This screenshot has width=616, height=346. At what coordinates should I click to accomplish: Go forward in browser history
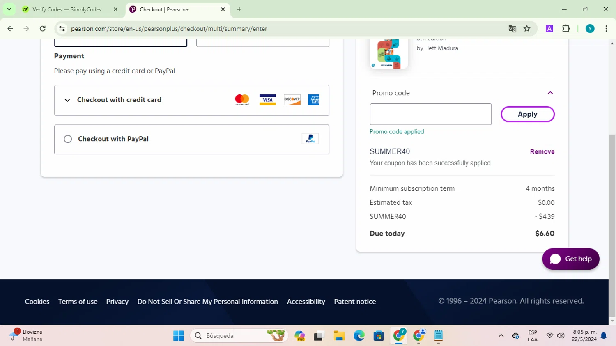point(26,29)
